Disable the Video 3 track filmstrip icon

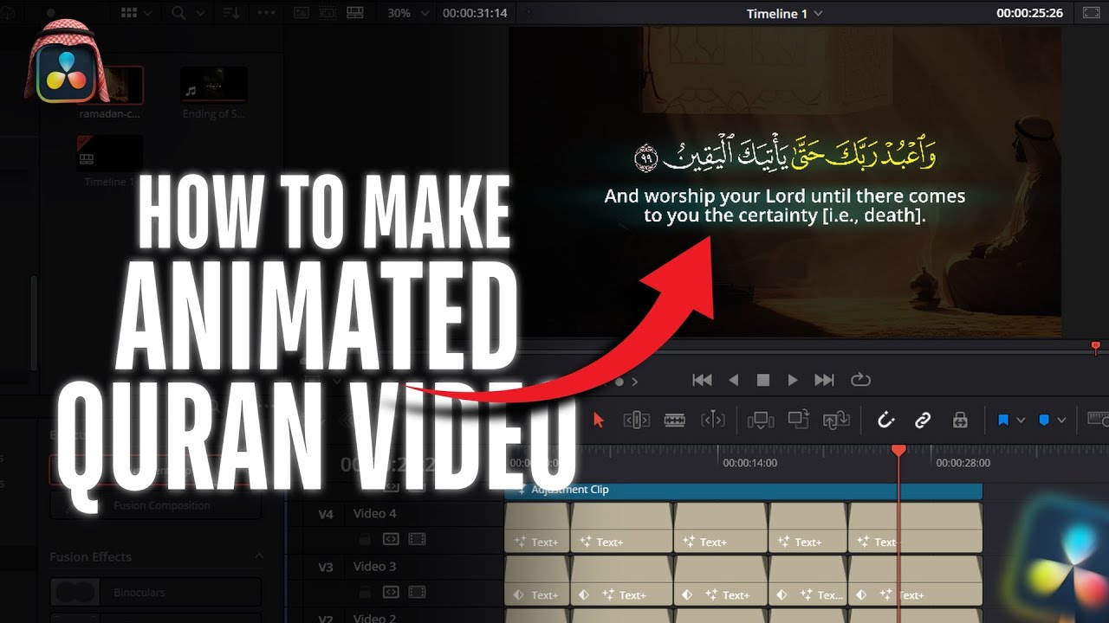[x=417, y=593]
